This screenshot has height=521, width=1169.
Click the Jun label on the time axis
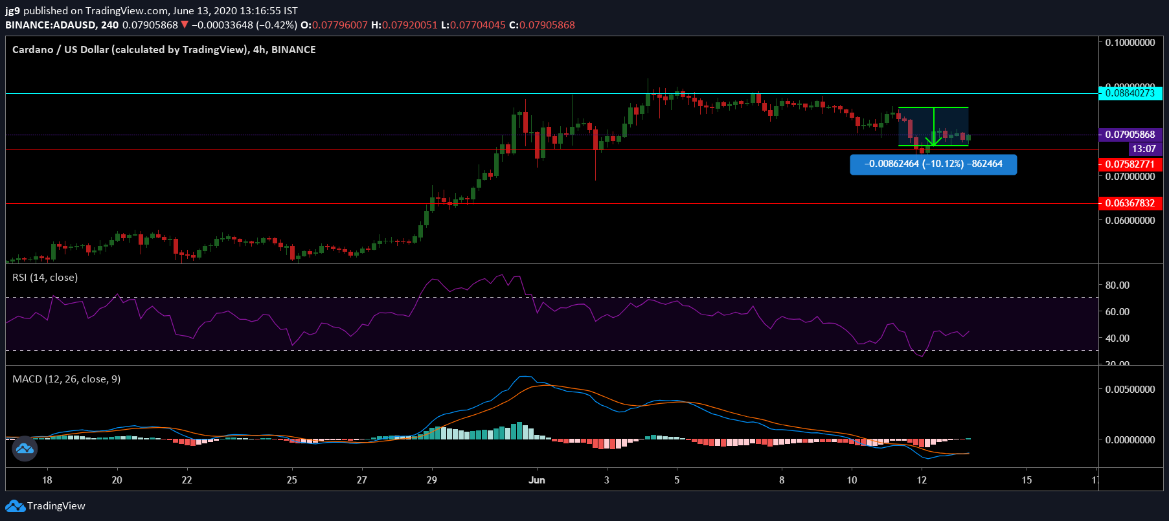tap(537, 480)
